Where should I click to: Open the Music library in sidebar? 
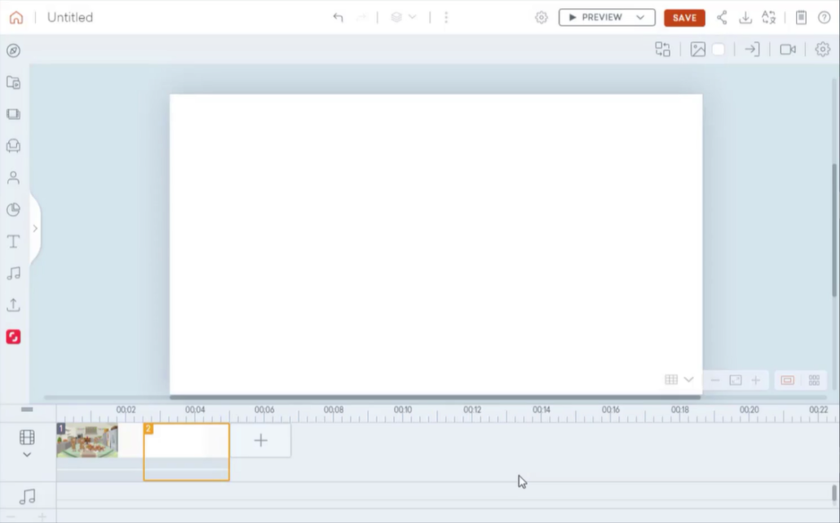(x=13, y=273)
